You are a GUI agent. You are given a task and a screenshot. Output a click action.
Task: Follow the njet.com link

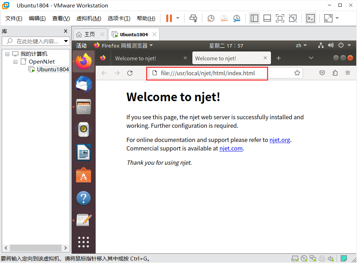click(x=231, y=148)
